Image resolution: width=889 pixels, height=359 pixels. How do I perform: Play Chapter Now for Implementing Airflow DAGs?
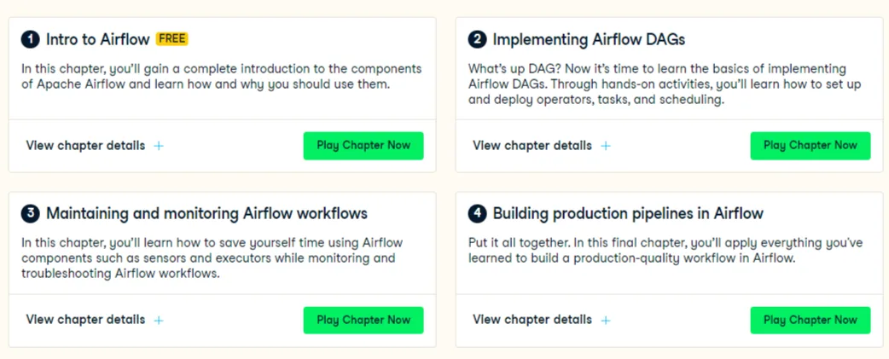(x=811, y=146)
